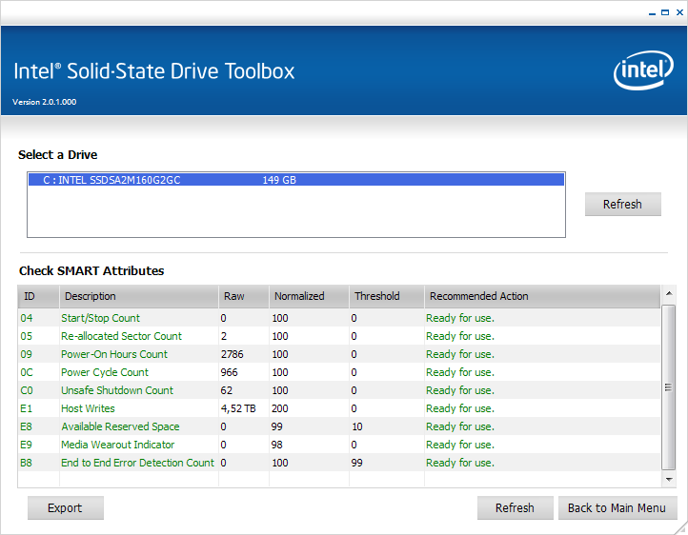Click the raw value 966
The width and height of the screenshot is (688, 535).
pyautogui.click(x=229, y=372)
